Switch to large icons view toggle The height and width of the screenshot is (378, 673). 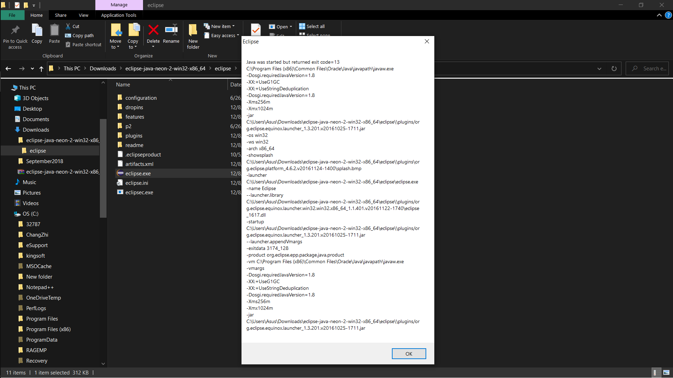point(666,372)
